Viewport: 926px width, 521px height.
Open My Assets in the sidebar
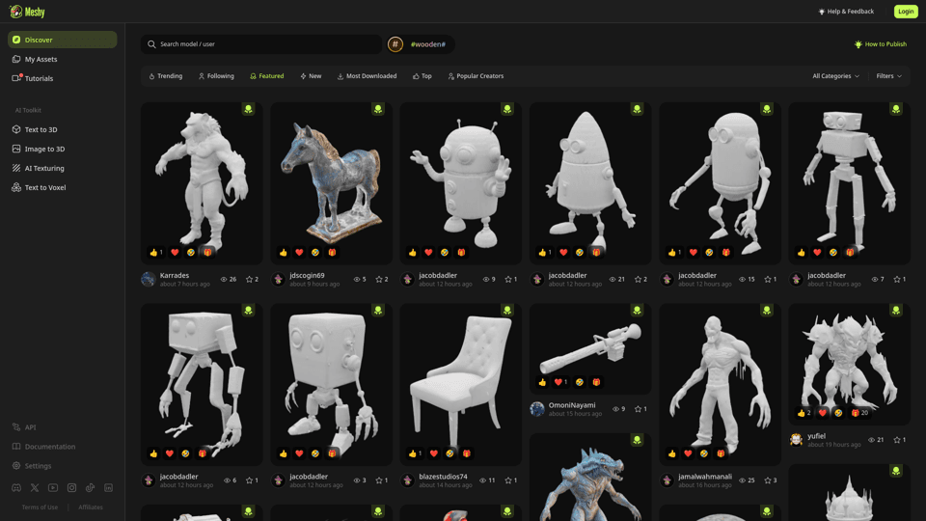click(62, 59)
